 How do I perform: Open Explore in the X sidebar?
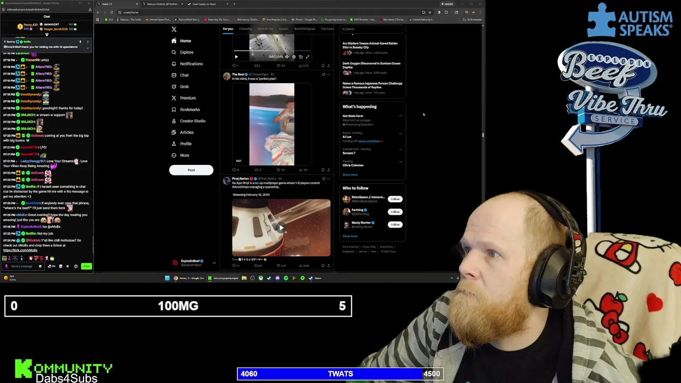click(182, 52)
